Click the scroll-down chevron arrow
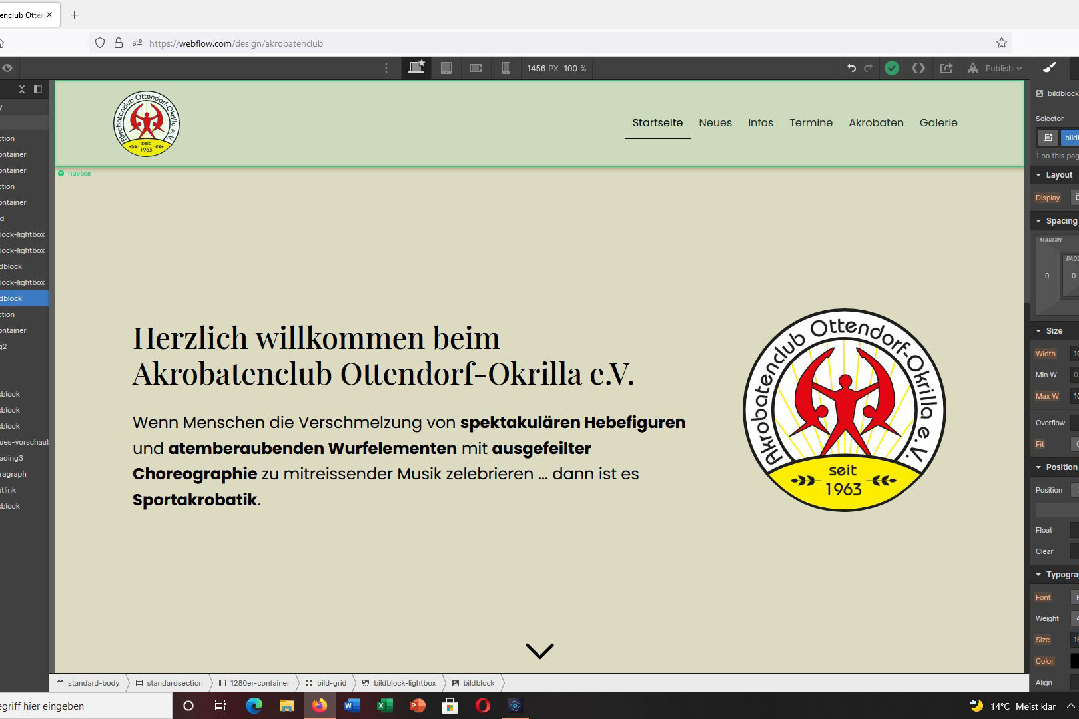The height and width of the screenshot is (719, 1079). point(539,650)
